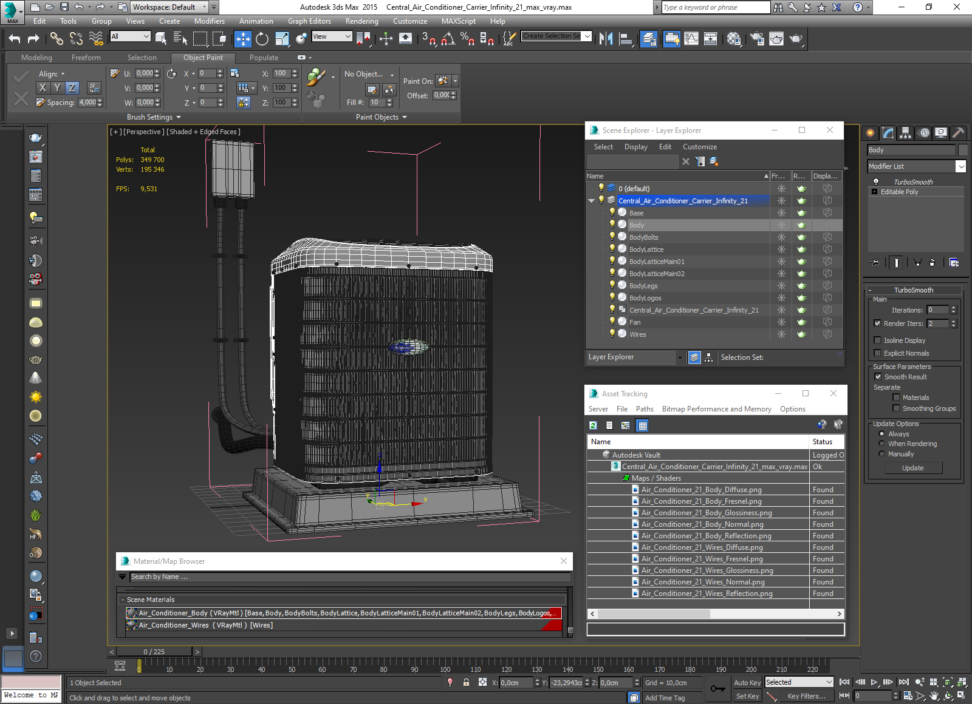Switch to the Freeform ribbon tab
Screen dimensions: 972x704
tap(86, 58)
